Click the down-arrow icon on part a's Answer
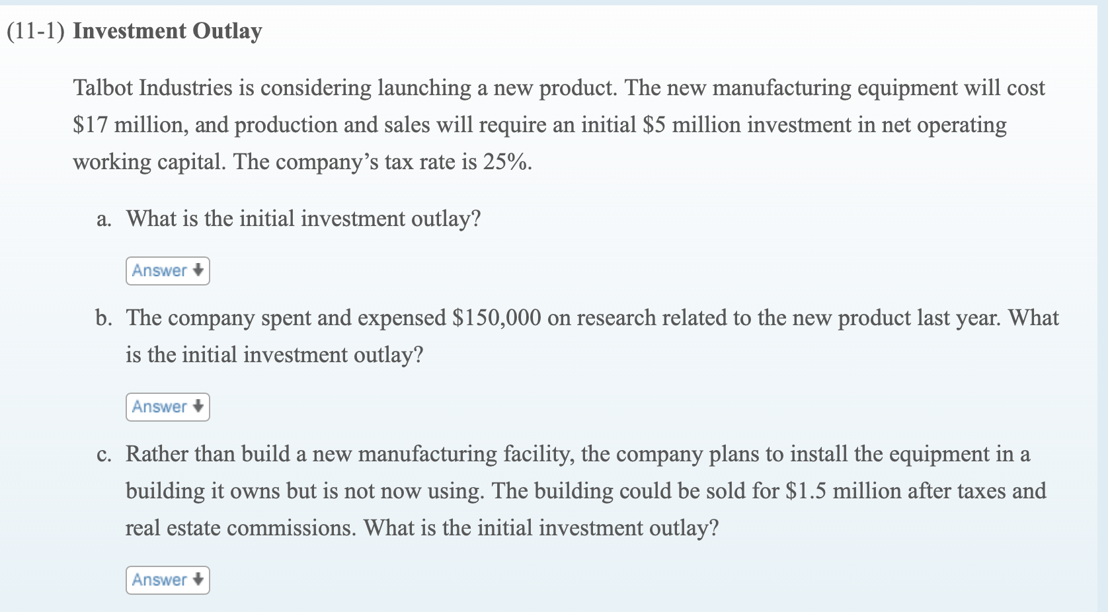This screenshot has height=612, width=1108. coord(196,271)
